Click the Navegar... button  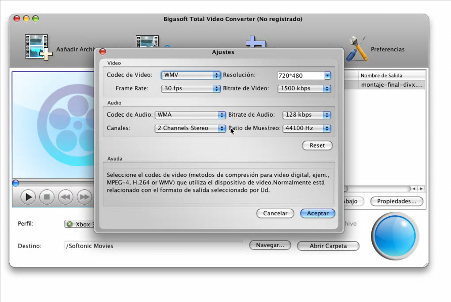click(x=270, y=245)
